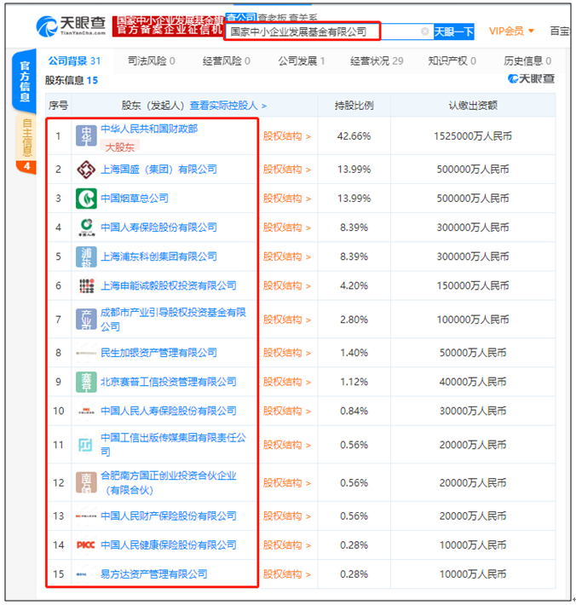Expand 股权结构 for 上海浦东科创集团
The height and width of the screenshot is (605, 576).
(x=286, y=256)
